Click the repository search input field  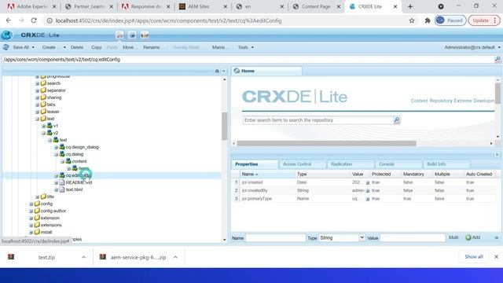coord(318,120)
